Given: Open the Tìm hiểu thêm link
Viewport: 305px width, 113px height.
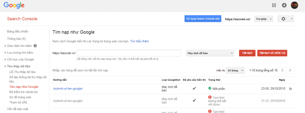Looking at the screenshot, I should 139,41.
